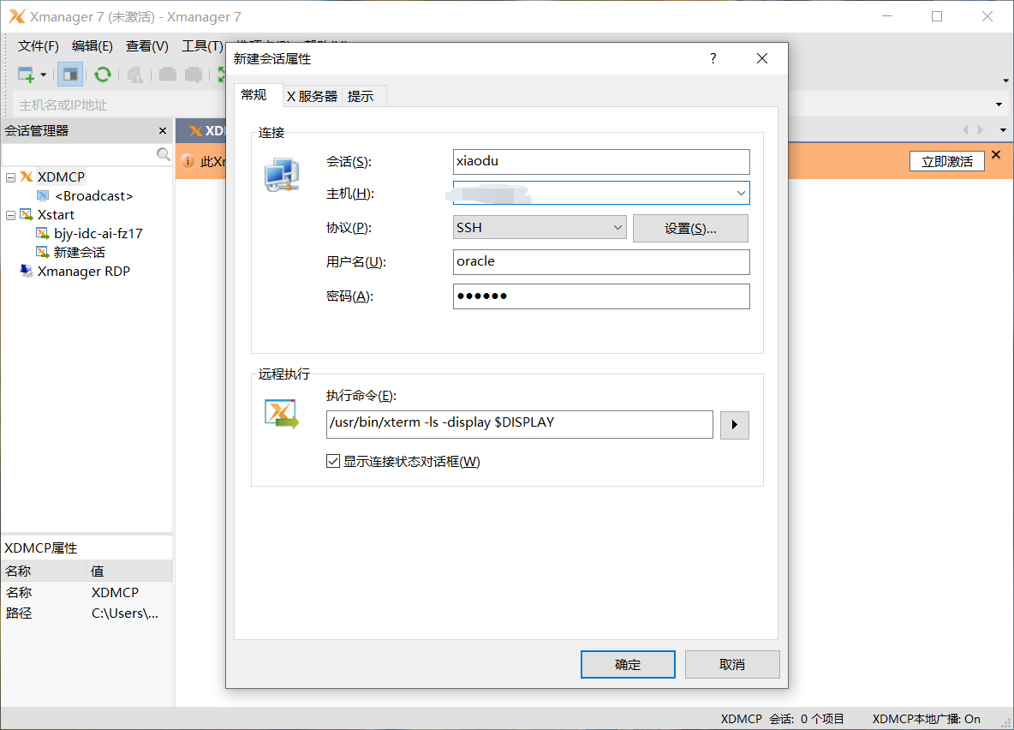This screenshot has width=1014, height=730.
Task: Click the Xmanager RDP icon in tree
Action: coord(27,271)
